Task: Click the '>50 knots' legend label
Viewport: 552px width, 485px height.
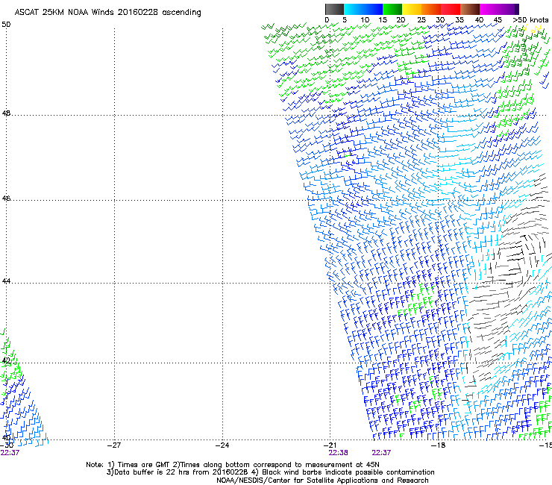Action: pyautogui.click(x=530, y=20)
